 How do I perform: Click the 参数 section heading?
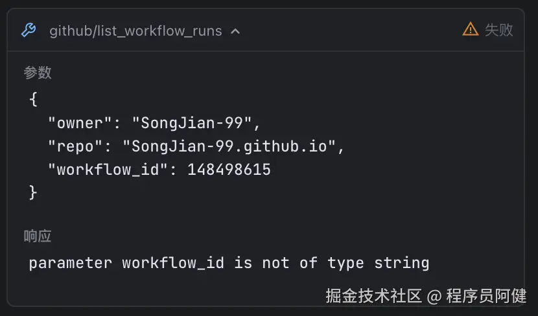[38, 73]
